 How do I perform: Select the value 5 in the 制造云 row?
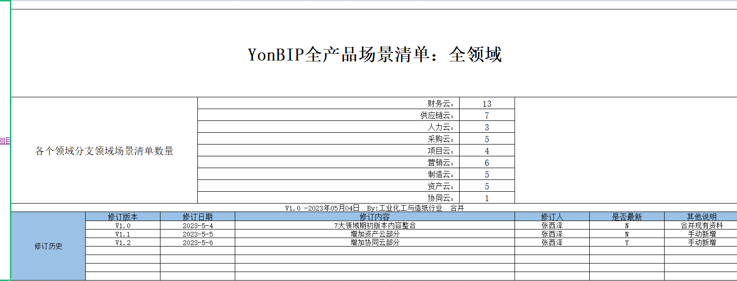click(x=487, y=174)
